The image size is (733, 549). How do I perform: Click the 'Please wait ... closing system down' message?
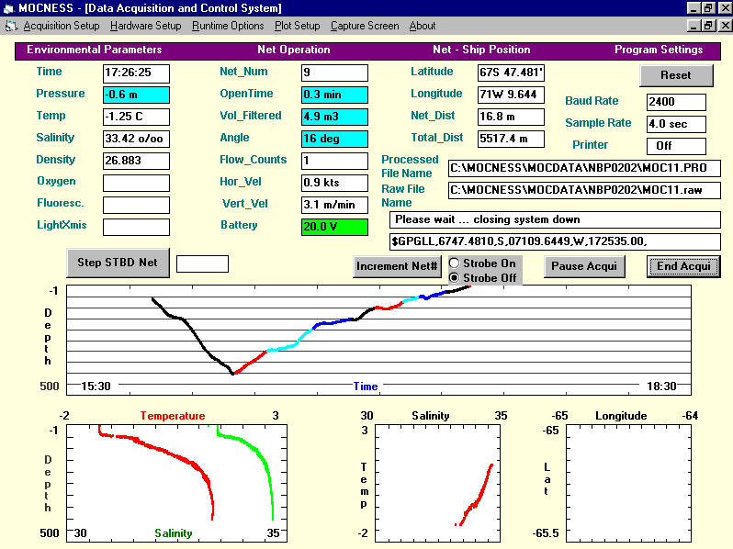click(x=555, y=219)
